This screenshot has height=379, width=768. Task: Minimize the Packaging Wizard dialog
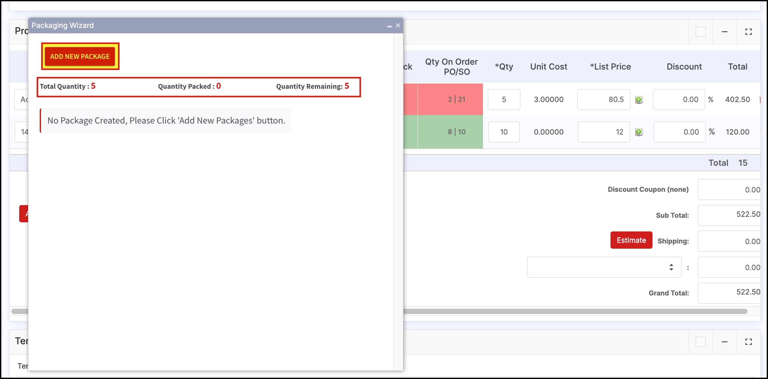[389, 26]
